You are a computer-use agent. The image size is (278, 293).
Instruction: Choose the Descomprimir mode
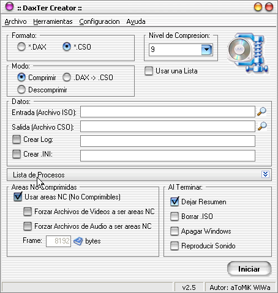21,89
